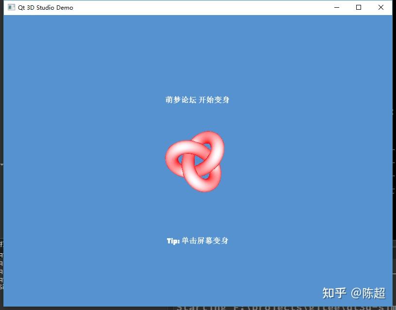Screen dimensions: 396x310
Task: Select the text 萌梦论坛 开始变身
Action: click(x=198, y=100)
